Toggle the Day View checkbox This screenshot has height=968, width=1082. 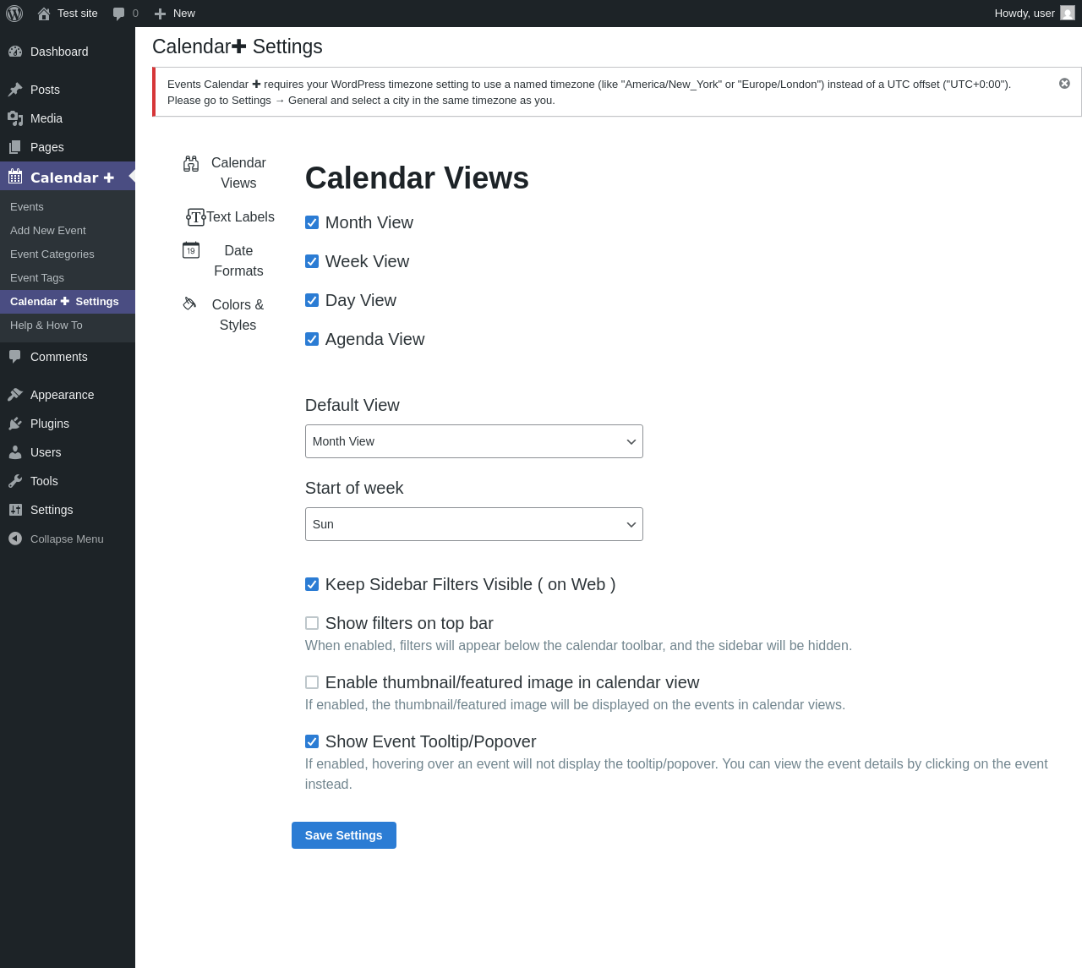pos(312,300)
